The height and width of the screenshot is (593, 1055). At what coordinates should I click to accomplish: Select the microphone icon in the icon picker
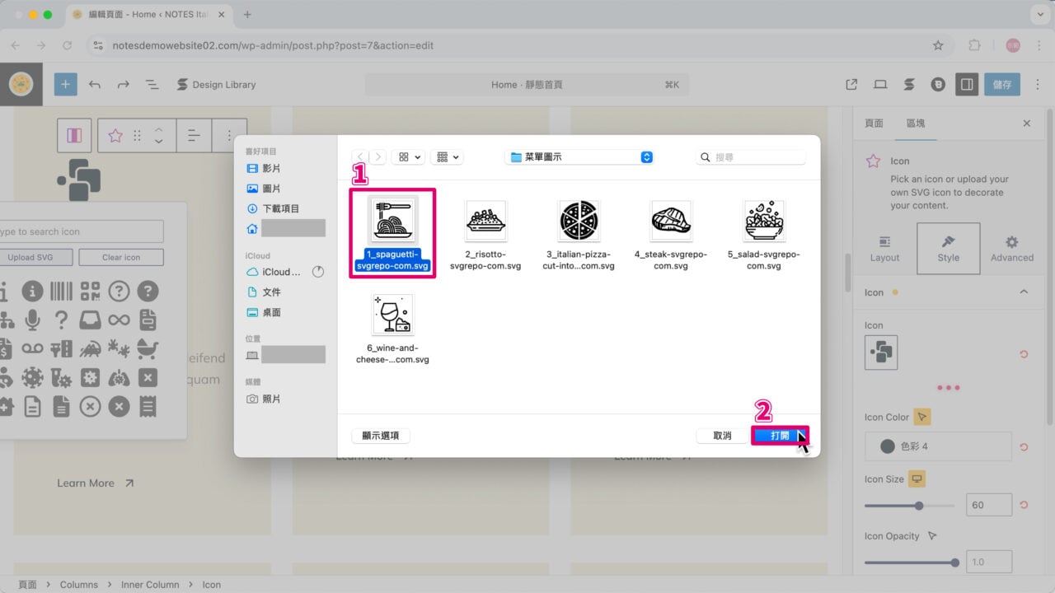point(33,320)
